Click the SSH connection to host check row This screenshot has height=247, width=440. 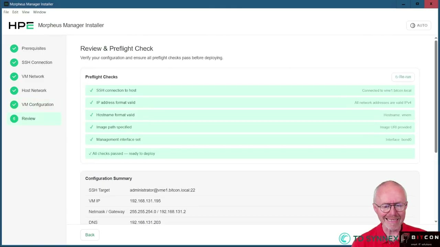250,90
